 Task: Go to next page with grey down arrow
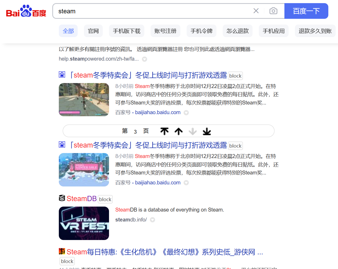193,131
